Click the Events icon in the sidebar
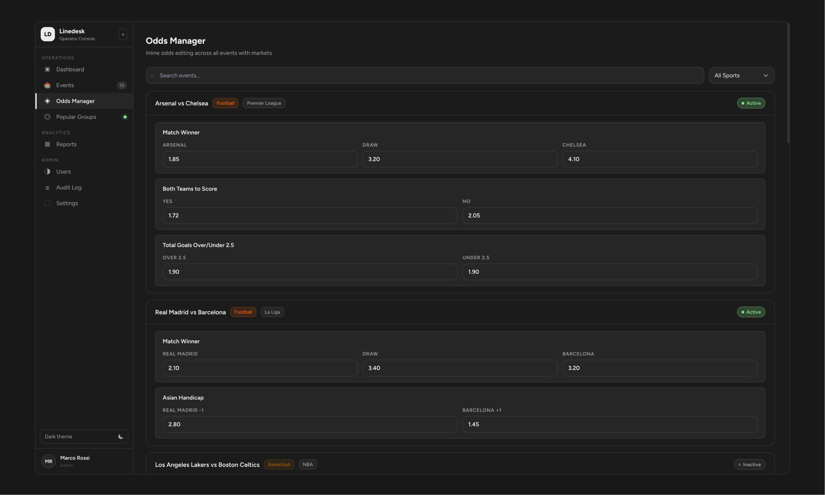Screen dimensions: 825x495 click(47, 85)
